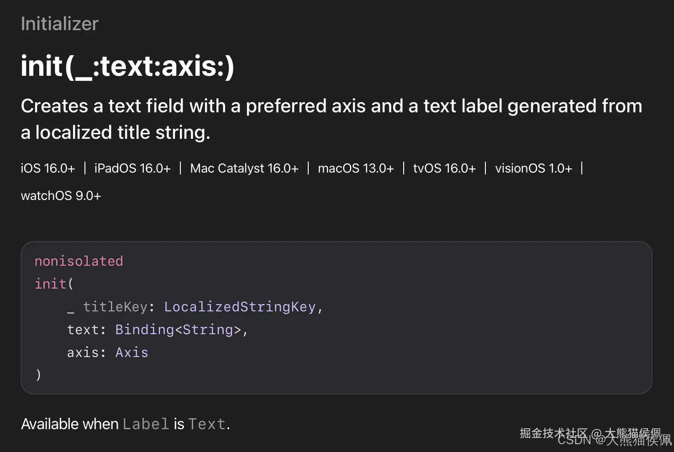Click the nonisolated keyword in declaration
The image size is (674, 452).
(79, 261)
